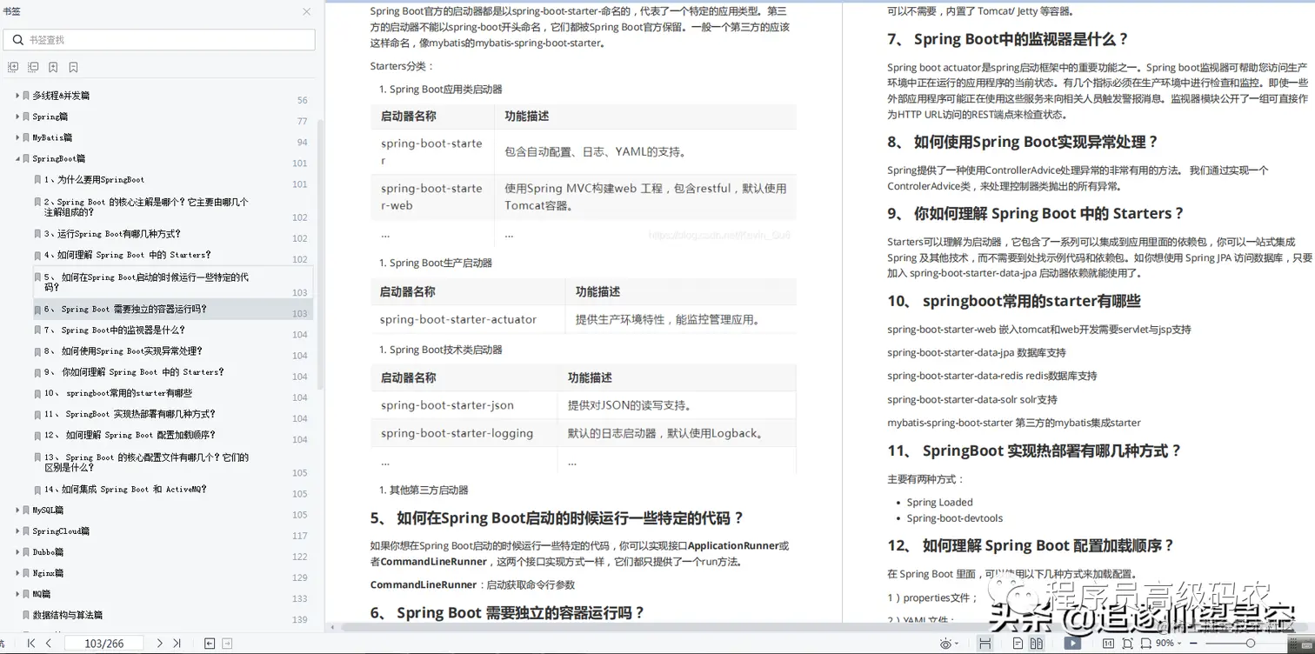The width and height of the screenshot is (1315, 654).
Task: Click the 103/266 page number box
Action: [x=103, y=644]
